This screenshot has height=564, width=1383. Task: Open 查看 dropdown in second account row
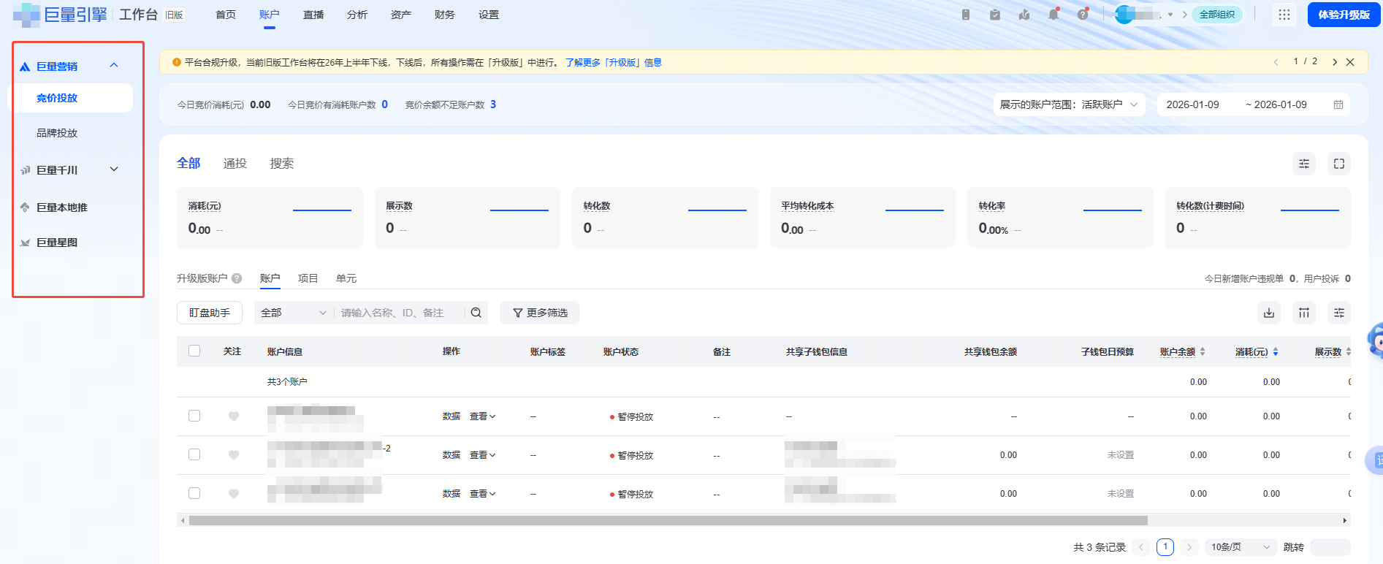pyautogui.click(x=483, y=455)
